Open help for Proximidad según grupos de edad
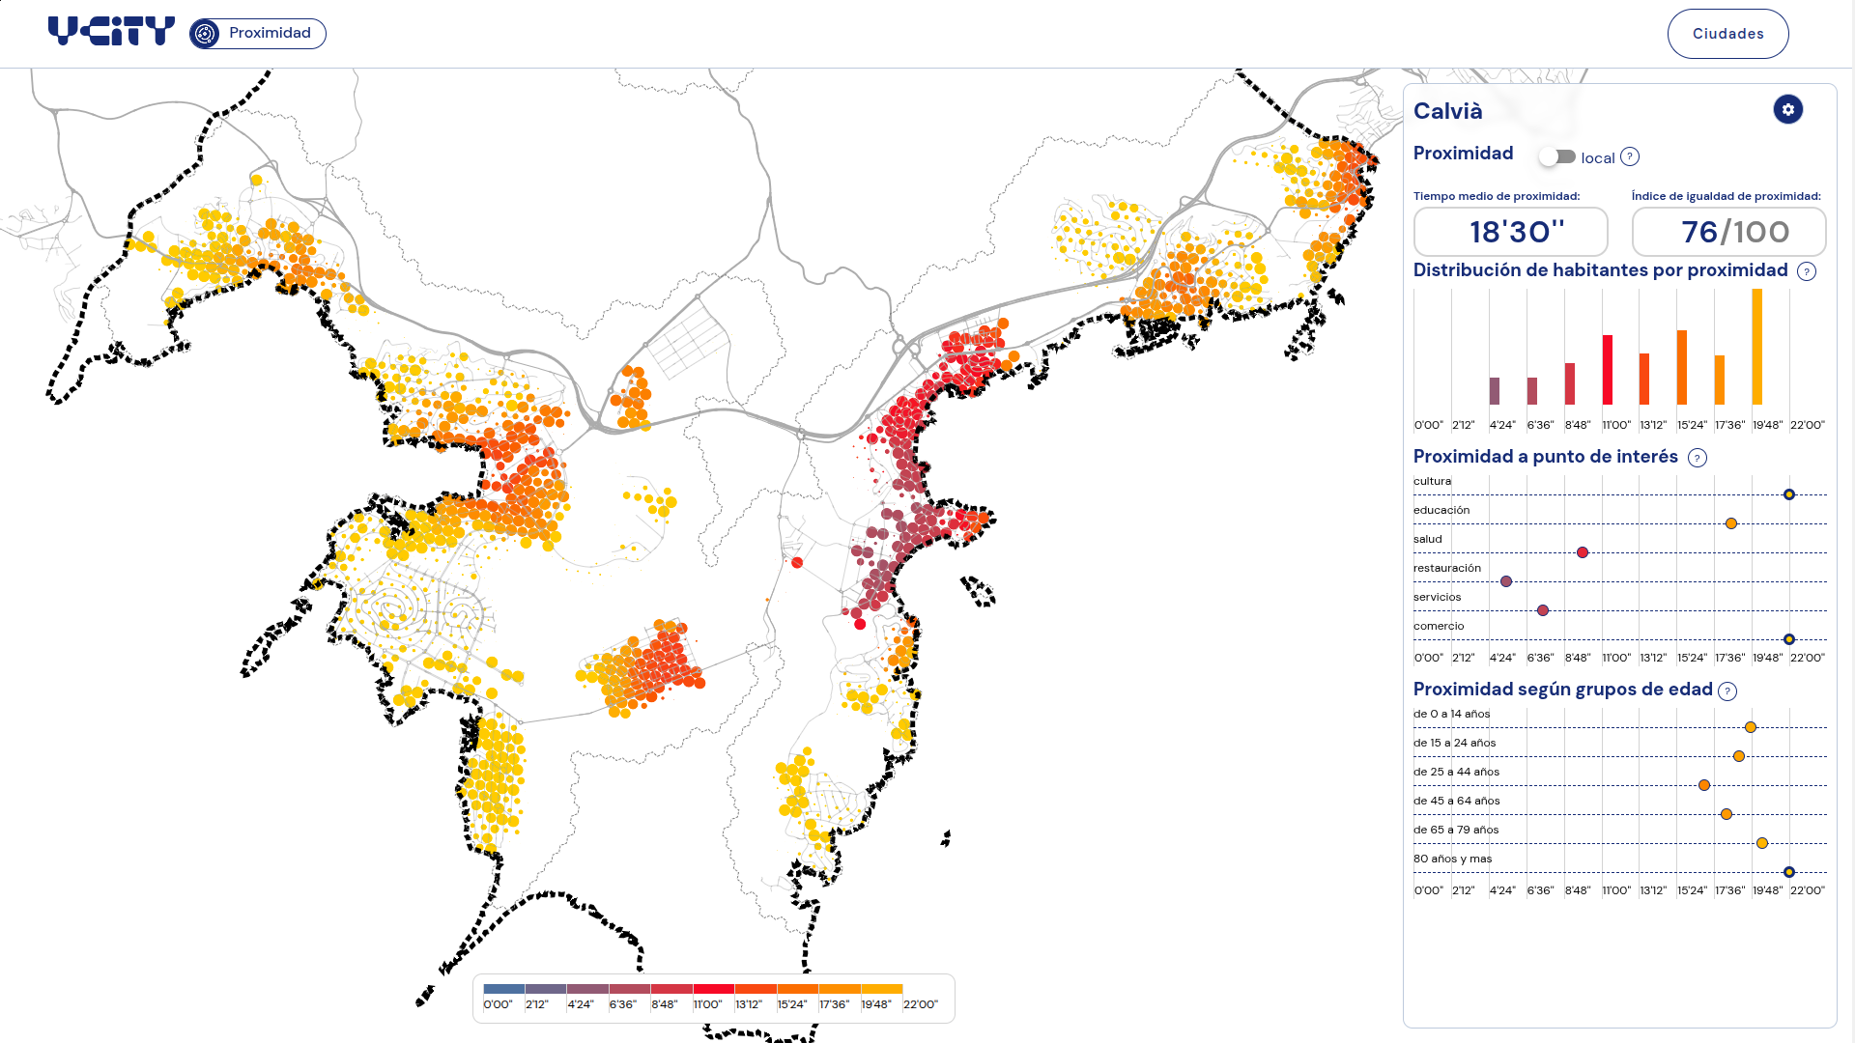Image resolution: width=1855 pixels, height=1043 pixels. tap(1727, 691)
